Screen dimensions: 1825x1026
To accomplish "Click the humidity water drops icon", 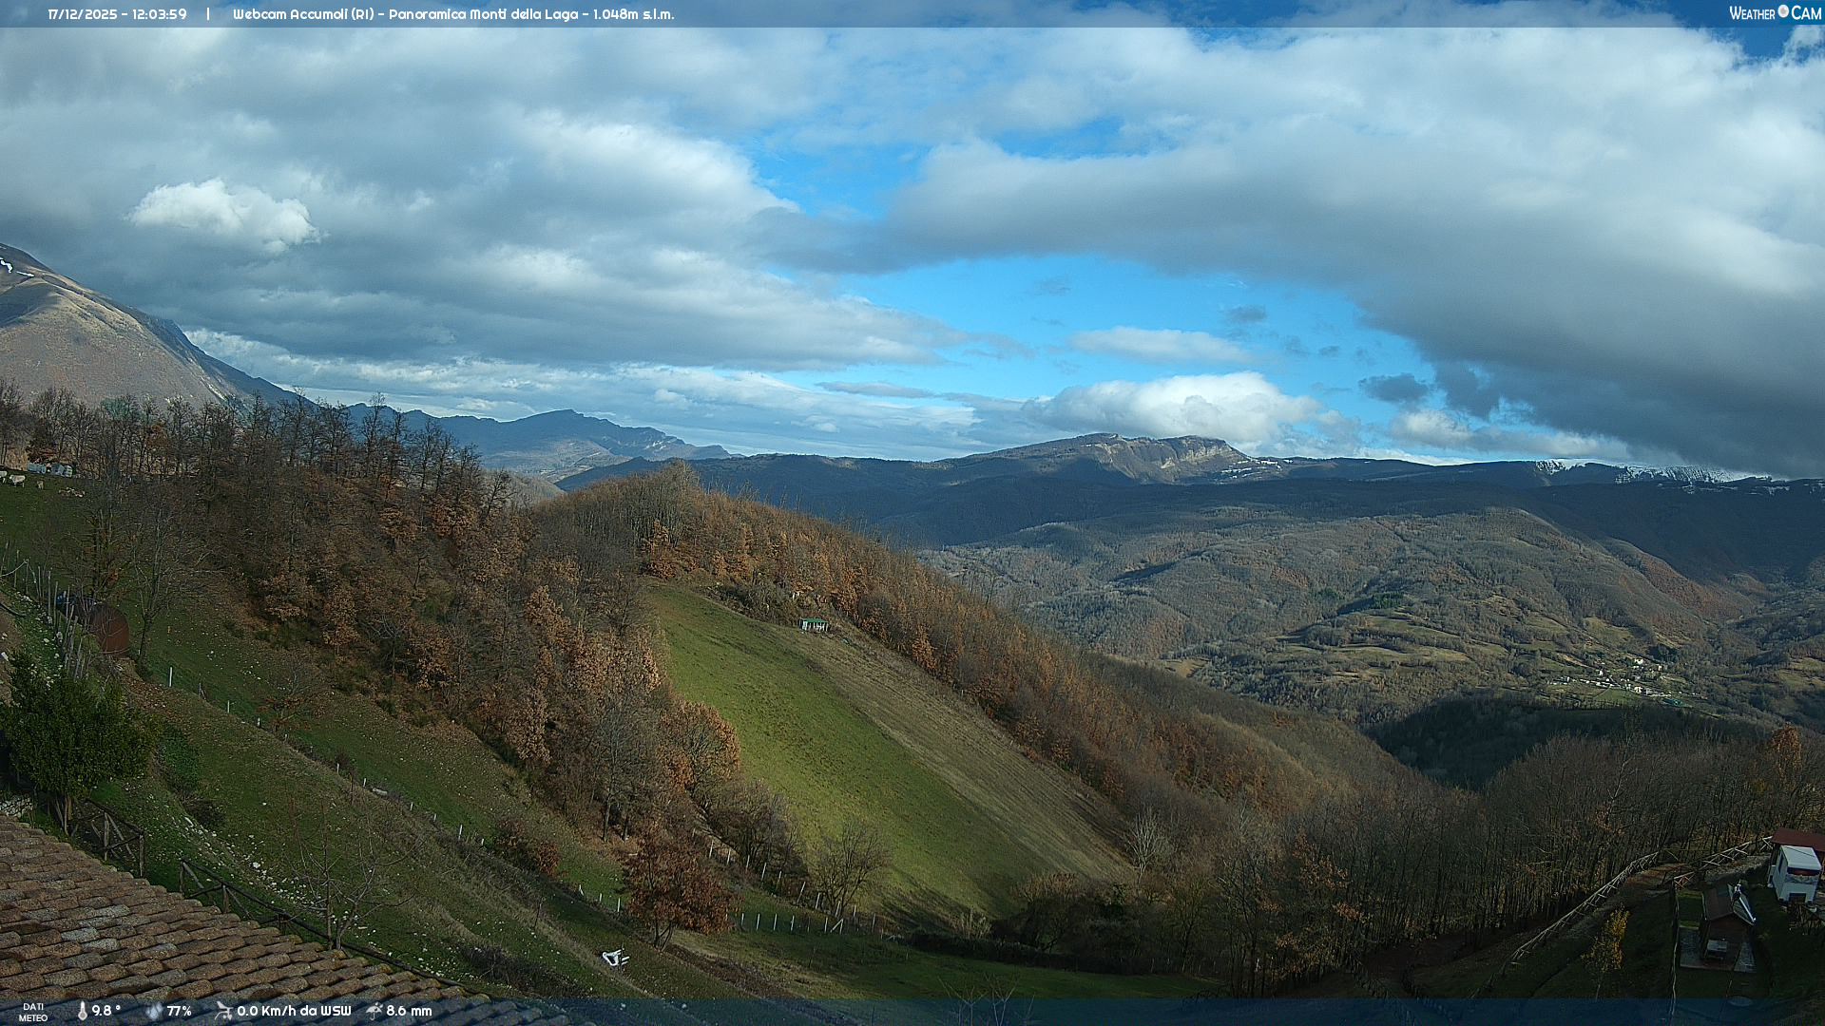I will point(154,1011).
